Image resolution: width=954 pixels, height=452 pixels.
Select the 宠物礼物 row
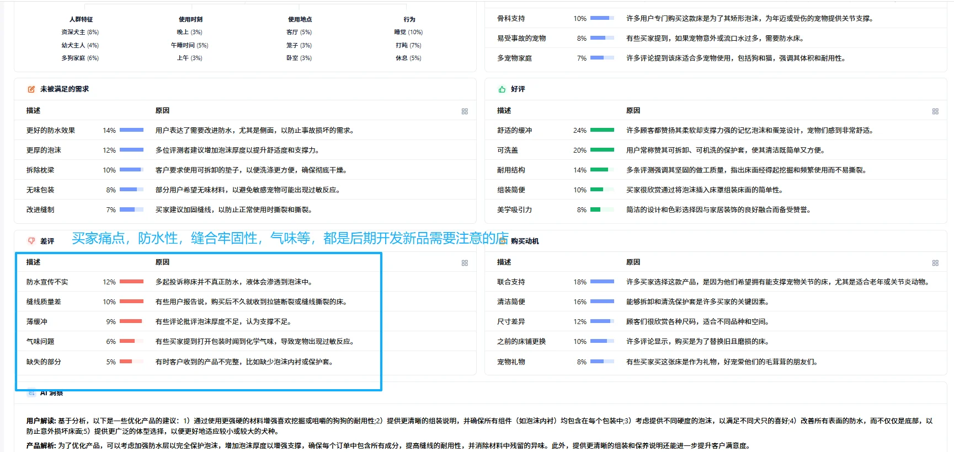coord(716,362)
